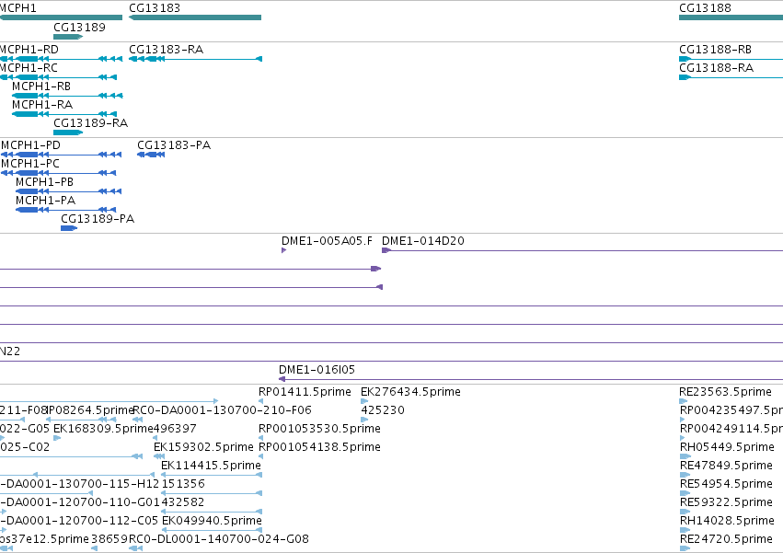Viewport: 783px width, 553px height.
Task: Select EST EK114415.5prime
Action: click(x=211, y=466)
